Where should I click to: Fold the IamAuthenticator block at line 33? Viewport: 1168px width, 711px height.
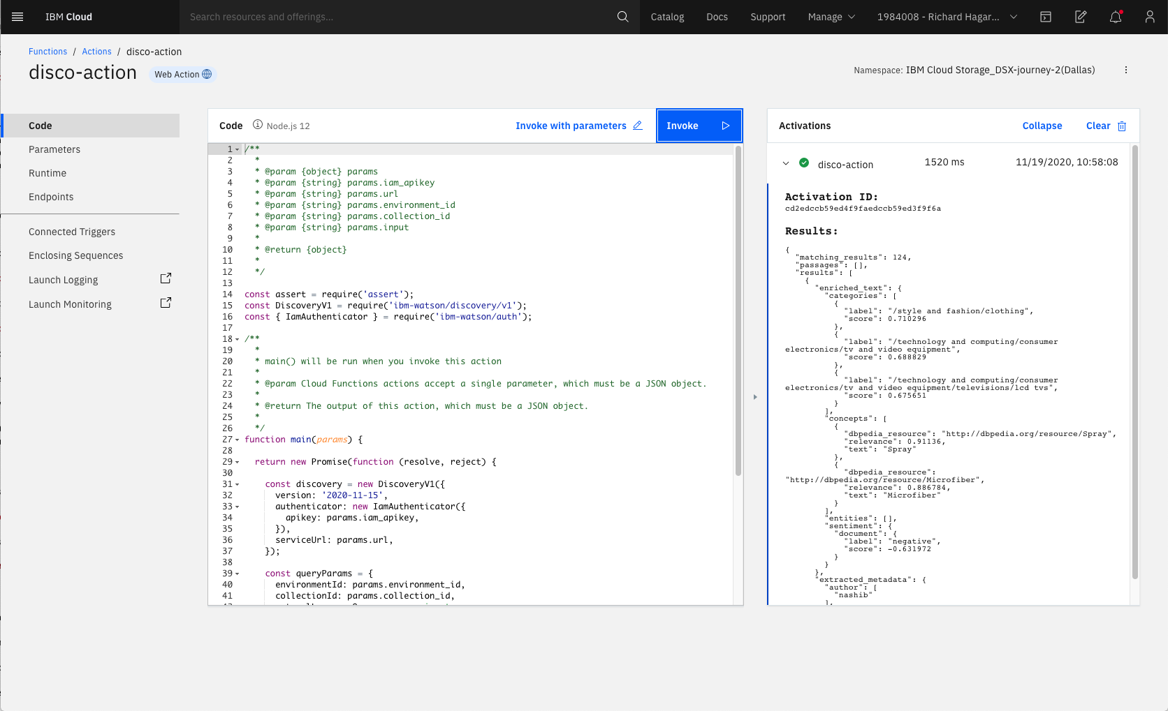click(238, 507)
